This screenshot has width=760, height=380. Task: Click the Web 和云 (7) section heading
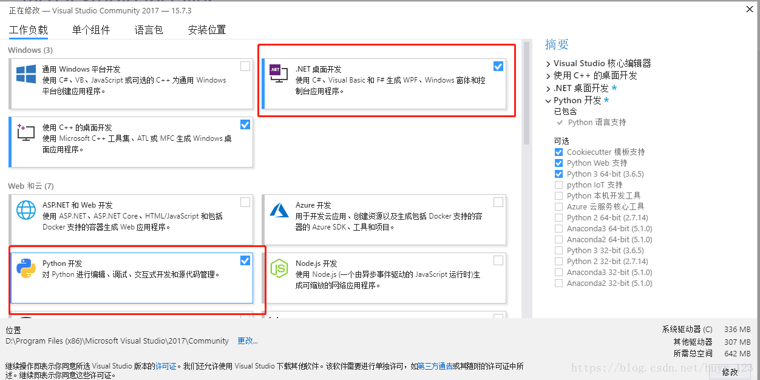pos(31,186)
